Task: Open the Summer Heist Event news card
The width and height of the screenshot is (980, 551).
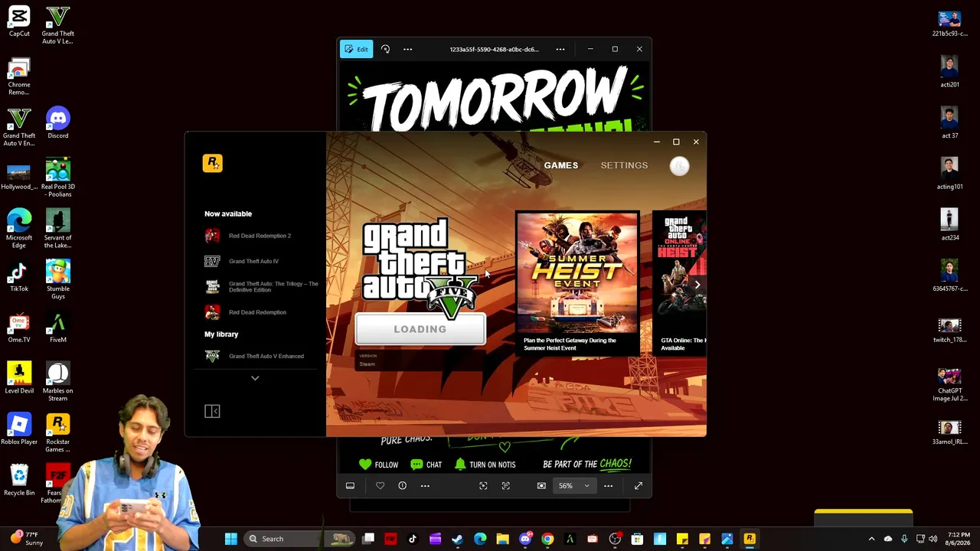Action: click(x=577, y=283)
